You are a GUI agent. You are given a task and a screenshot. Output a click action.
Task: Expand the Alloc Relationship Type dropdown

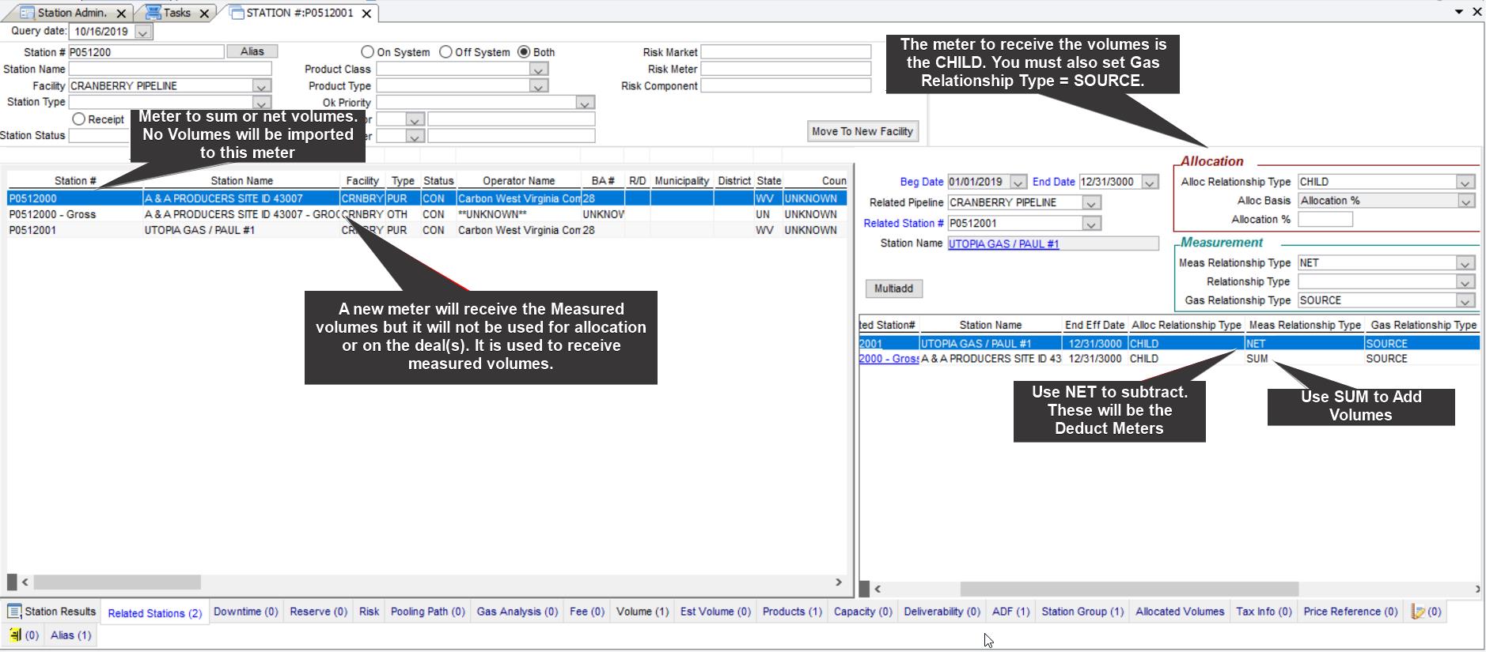(1465, 183)
